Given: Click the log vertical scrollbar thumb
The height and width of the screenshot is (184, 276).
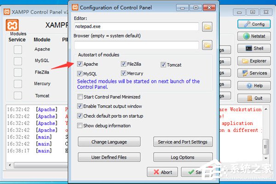Looking at the screenshot, I should pyautogui.click(x=265, y=146).
